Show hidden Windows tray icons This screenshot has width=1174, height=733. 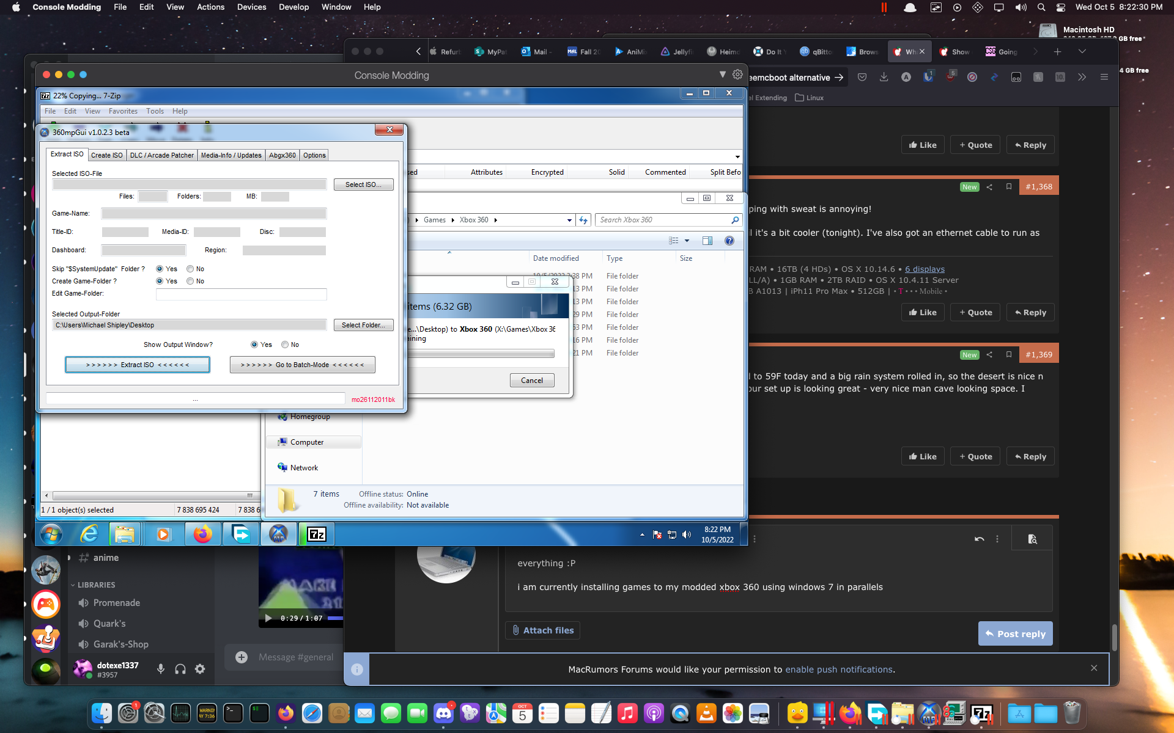click(x=642, y=534)
